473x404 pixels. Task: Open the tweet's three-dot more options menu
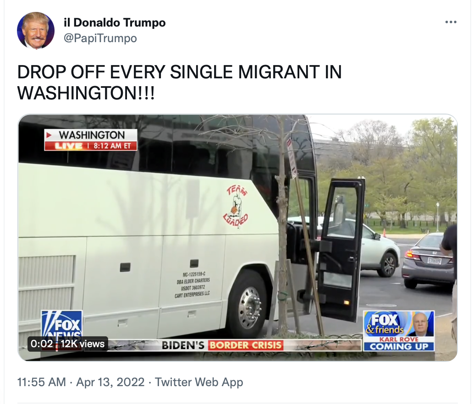pyautogui.click(x=451, y=22)
